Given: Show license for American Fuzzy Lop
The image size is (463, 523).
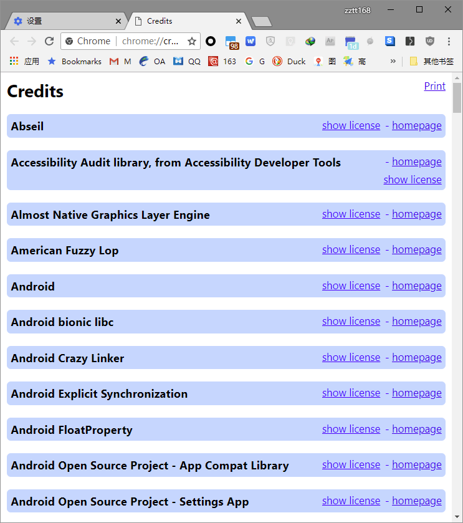Looking at the screenshot, I should [351, 249].
